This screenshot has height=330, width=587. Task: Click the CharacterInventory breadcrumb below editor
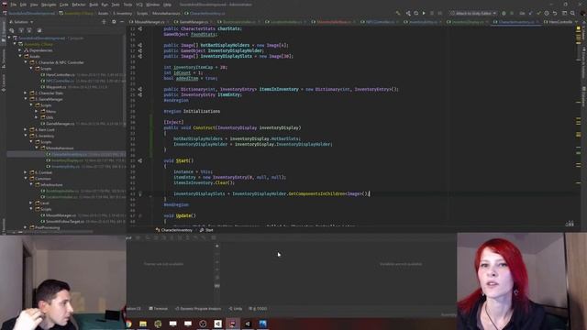174,230
